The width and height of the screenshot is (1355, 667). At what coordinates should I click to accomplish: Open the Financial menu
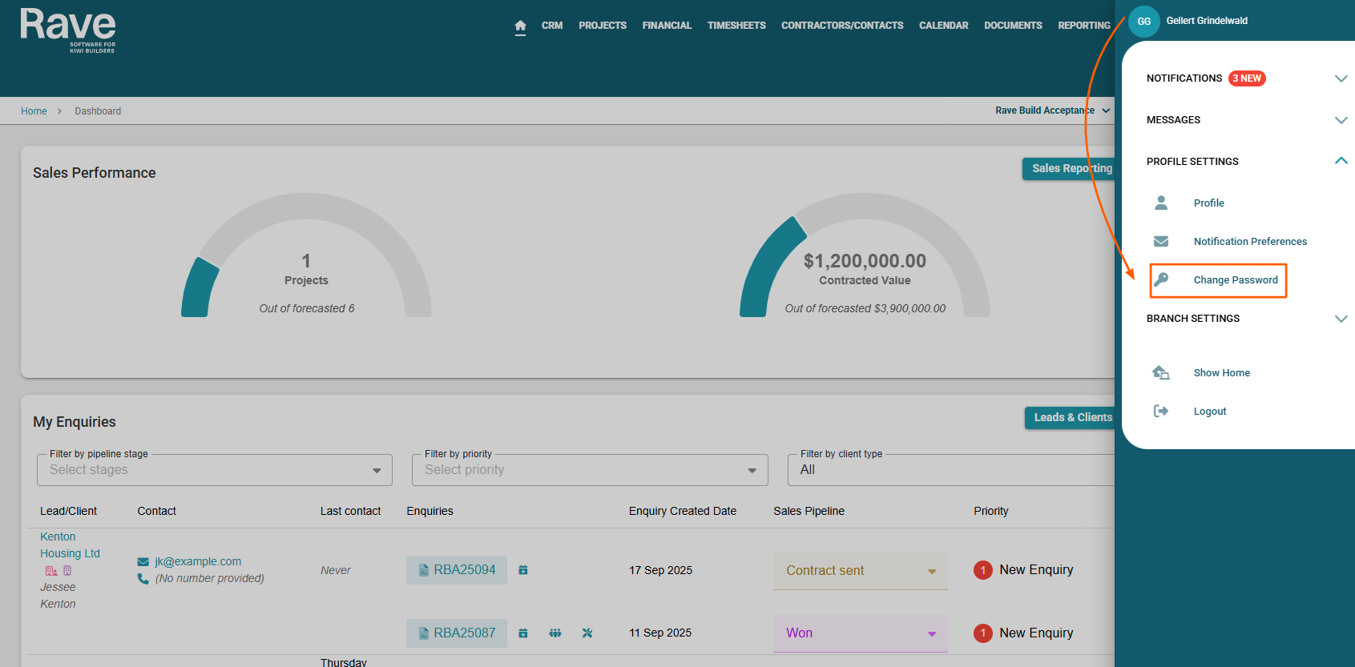click(667, 26)
